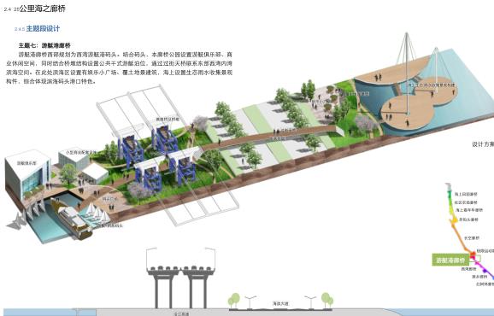Click the green 游艇港廊桥 label box
494x316 pixels.
(450, 260)
